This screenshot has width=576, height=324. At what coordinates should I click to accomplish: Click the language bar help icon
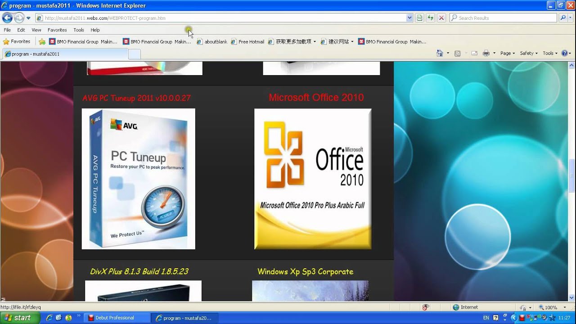(496, 318)
